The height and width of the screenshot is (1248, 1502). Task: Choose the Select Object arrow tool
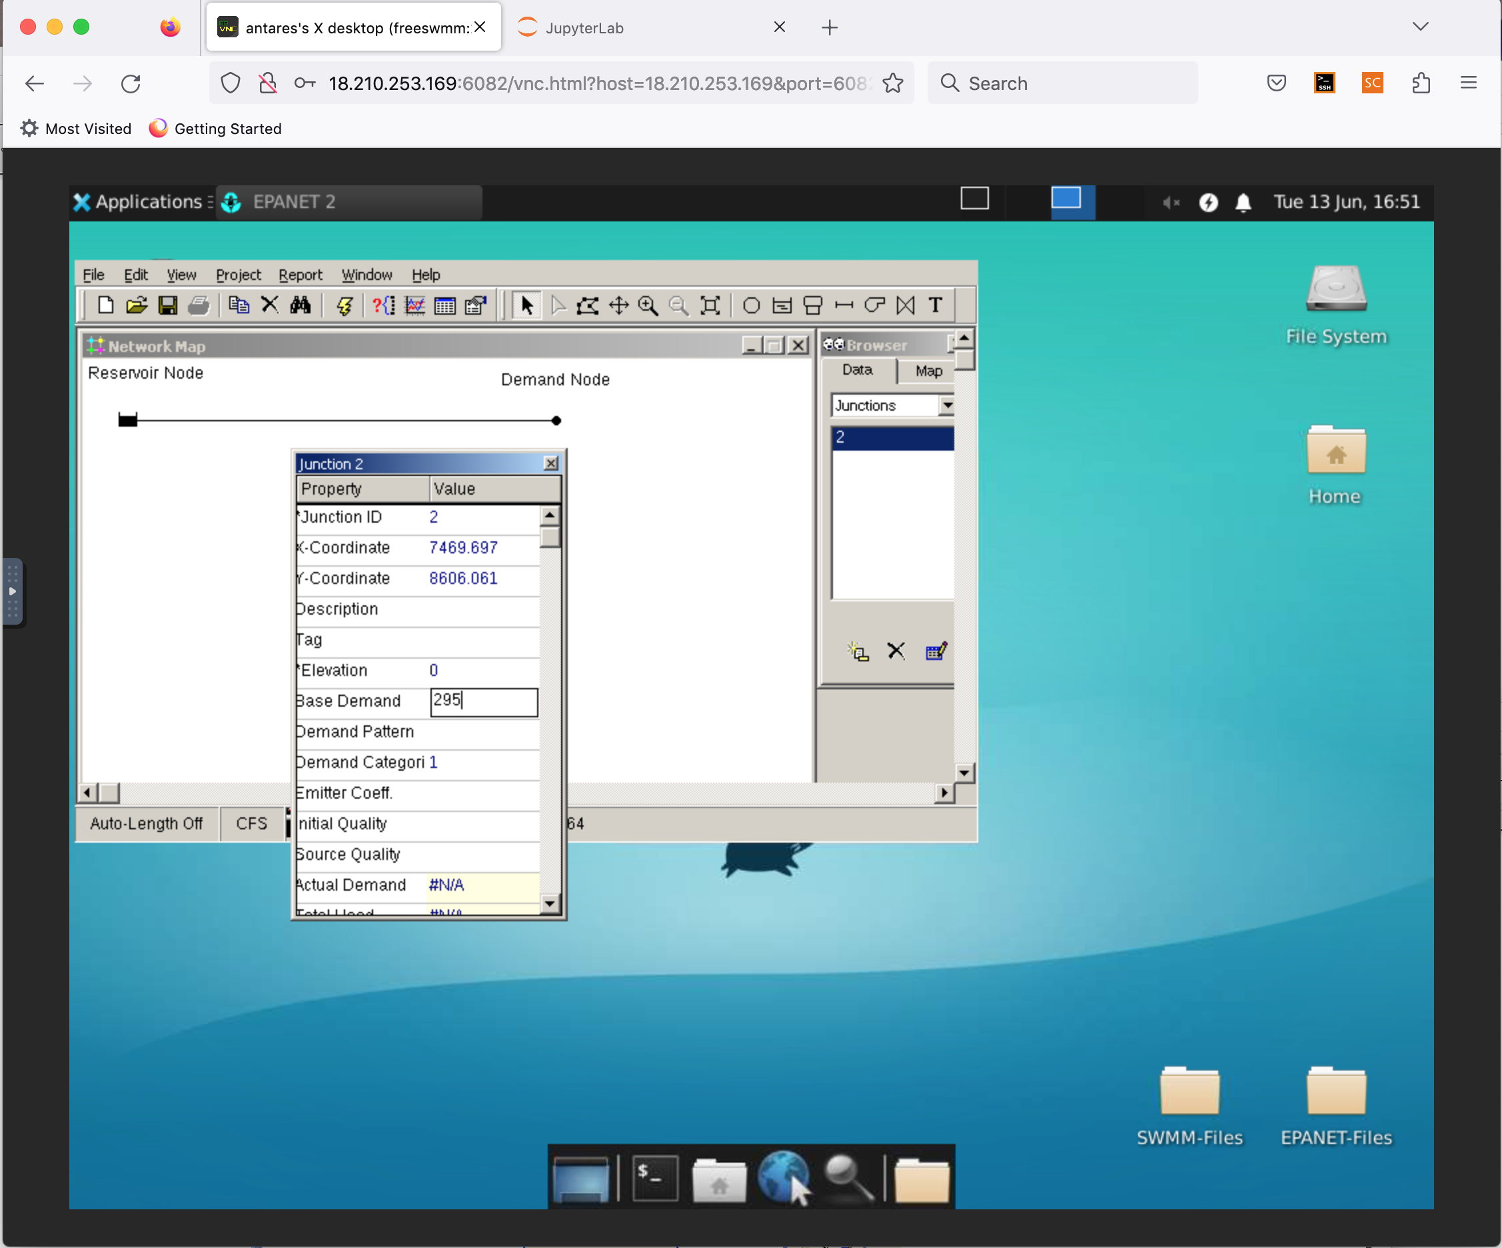tap(527, 305)
